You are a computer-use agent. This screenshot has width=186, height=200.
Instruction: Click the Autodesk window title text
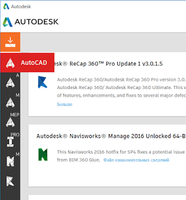pos(21,6)
